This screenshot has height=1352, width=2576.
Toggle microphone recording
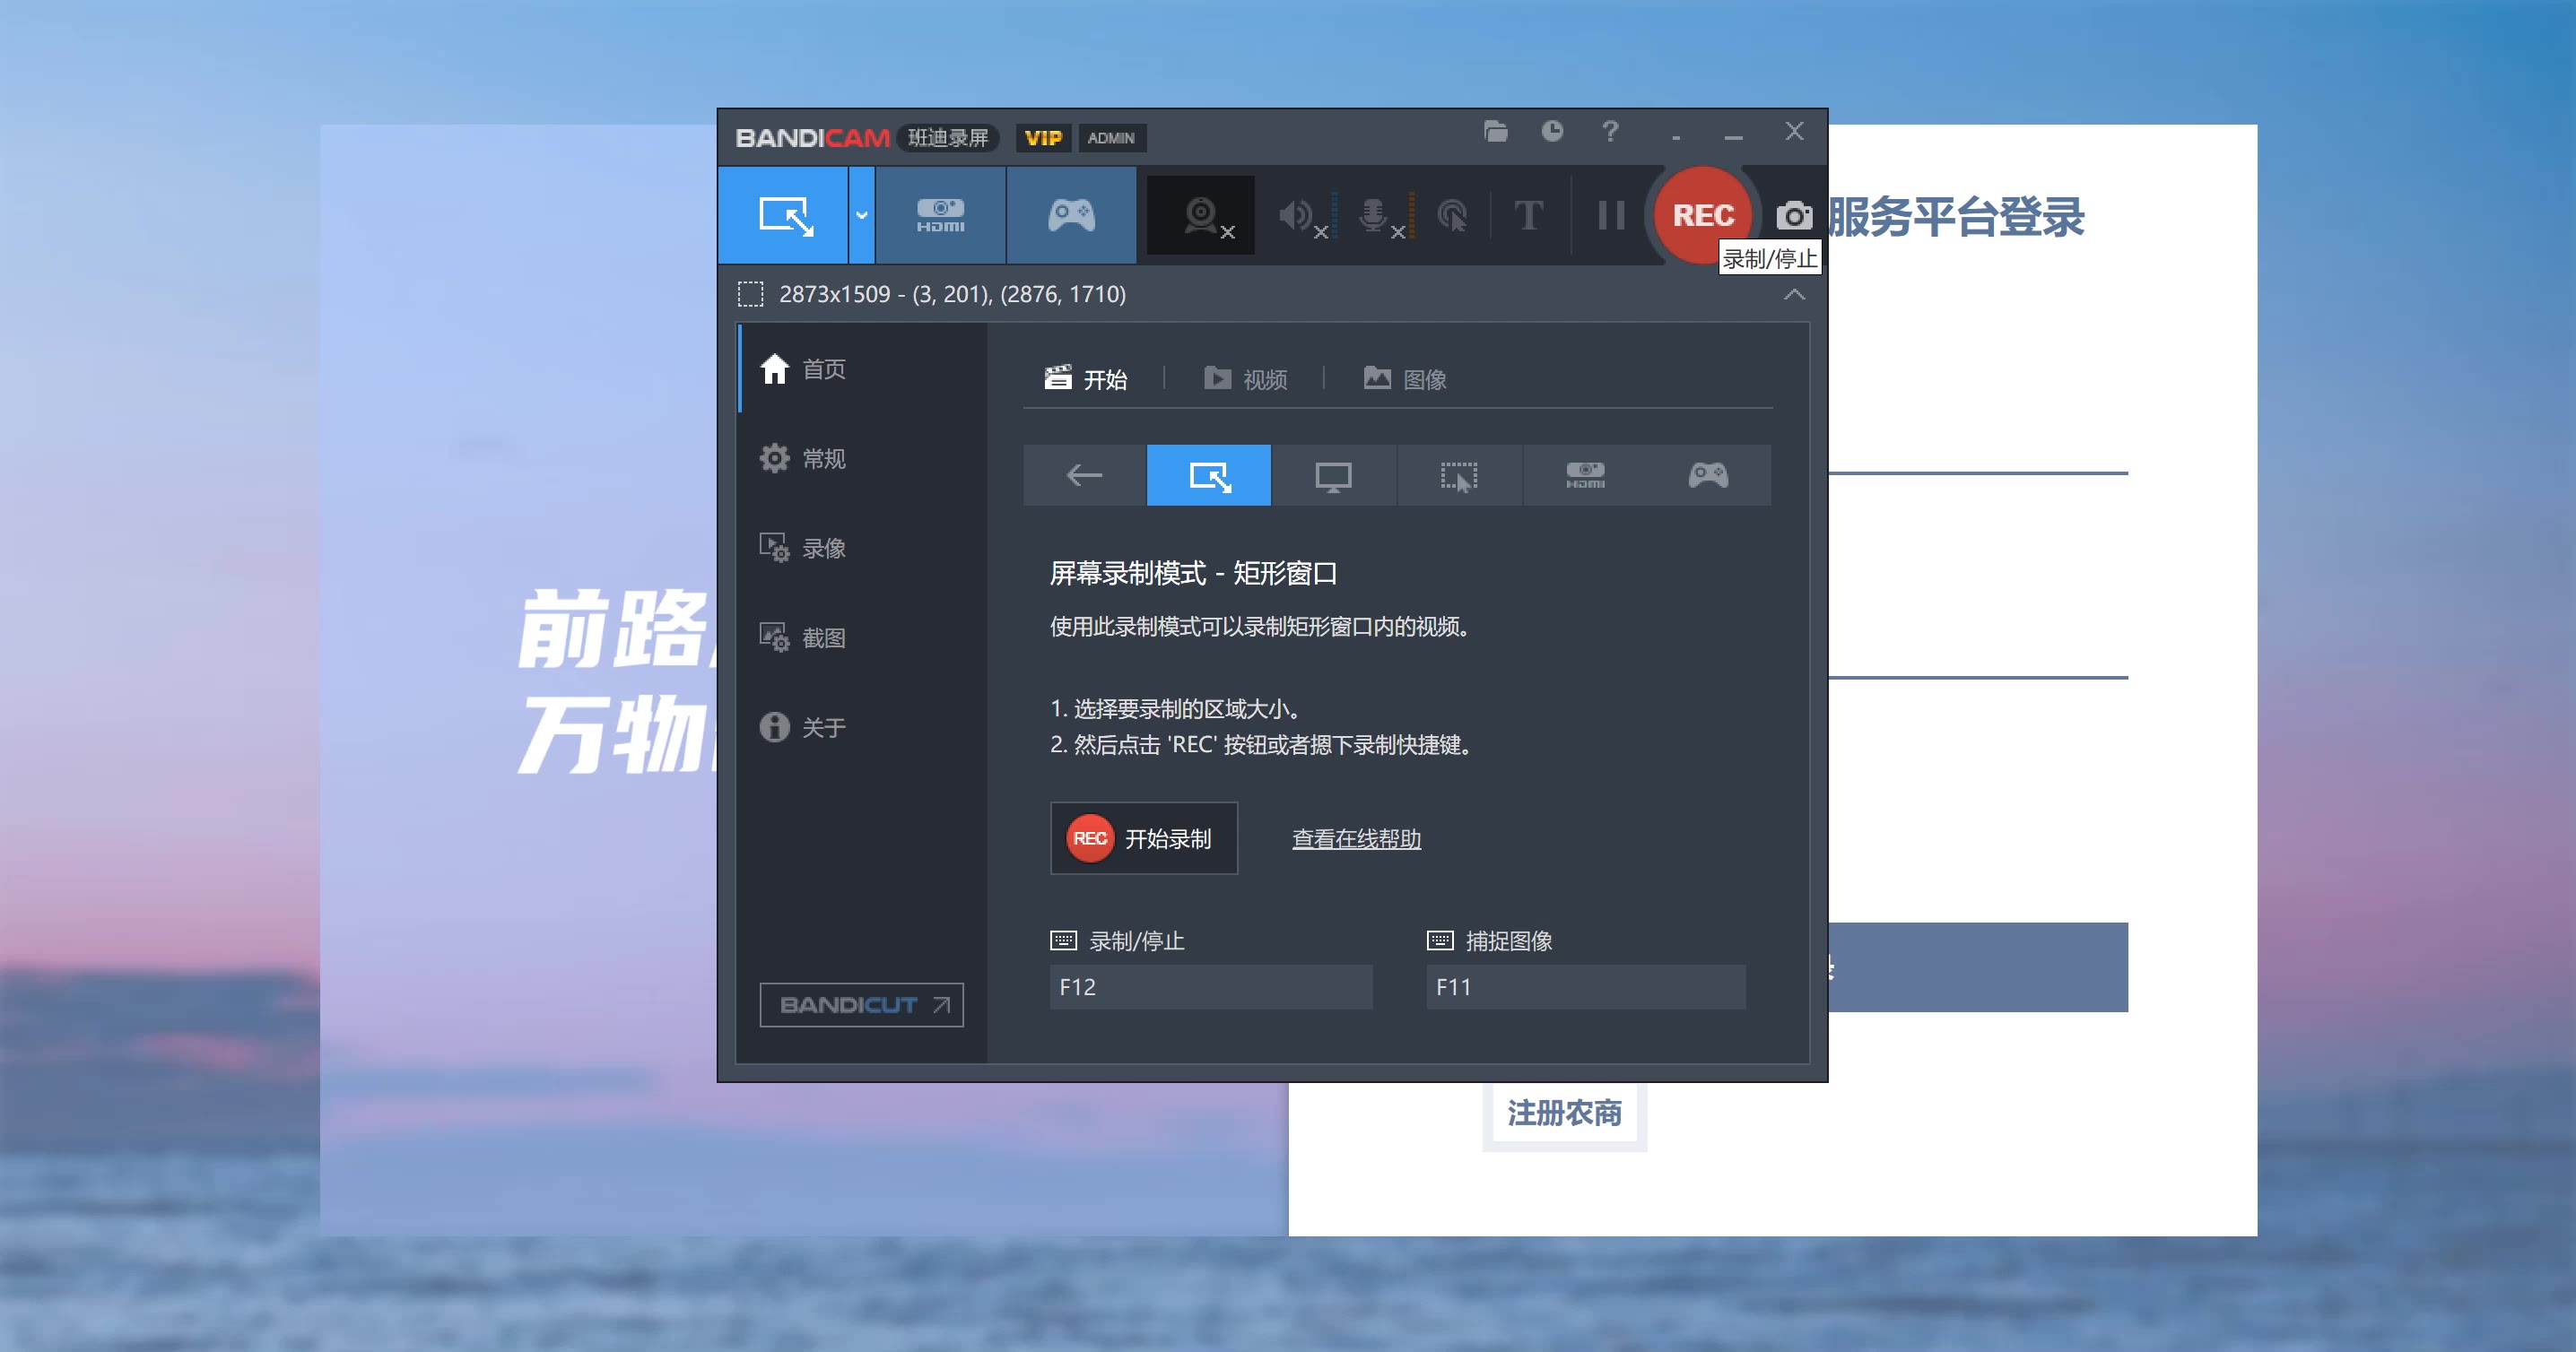coord(1380,215)
